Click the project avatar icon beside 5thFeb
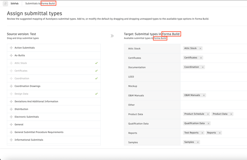The height and width of the screenshot is (160, 247). tap(5, 3)
